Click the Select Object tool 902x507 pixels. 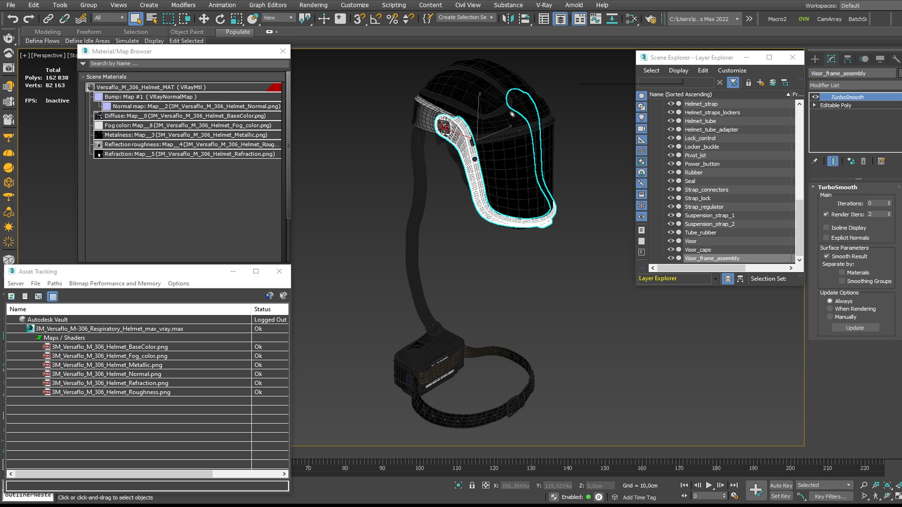135,19
